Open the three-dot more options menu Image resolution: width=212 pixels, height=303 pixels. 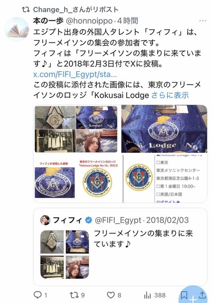[202, 21]
